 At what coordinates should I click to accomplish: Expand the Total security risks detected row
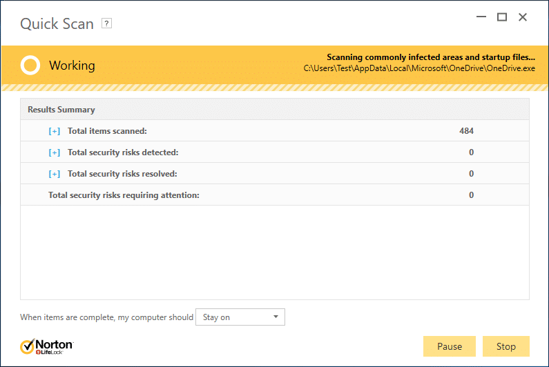[55, 152]
